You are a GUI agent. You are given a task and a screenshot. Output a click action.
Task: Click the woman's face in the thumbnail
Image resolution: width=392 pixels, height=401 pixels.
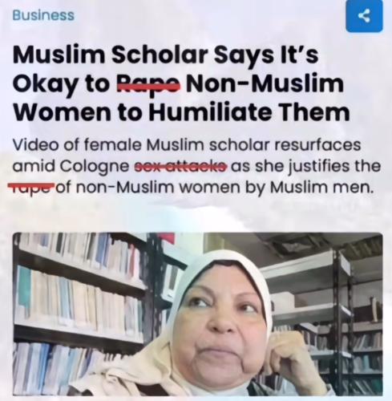pyautogui.click(x=224, y=327)
